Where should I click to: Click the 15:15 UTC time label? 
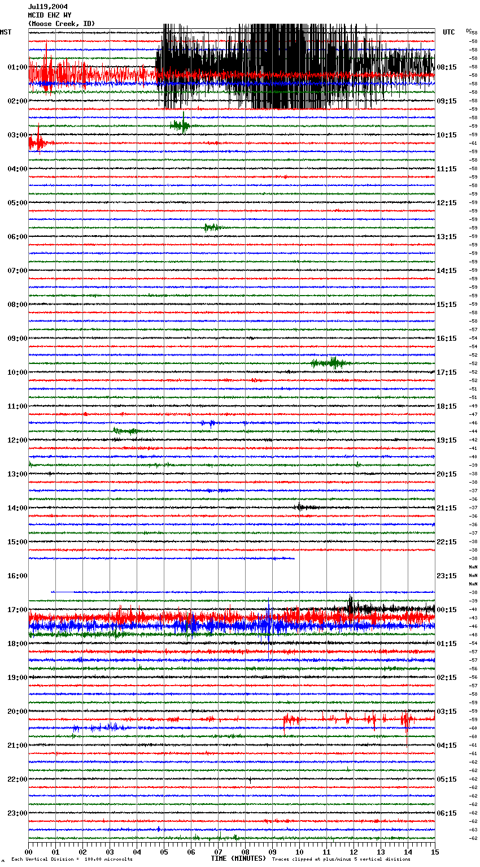(x=447, y=304)
